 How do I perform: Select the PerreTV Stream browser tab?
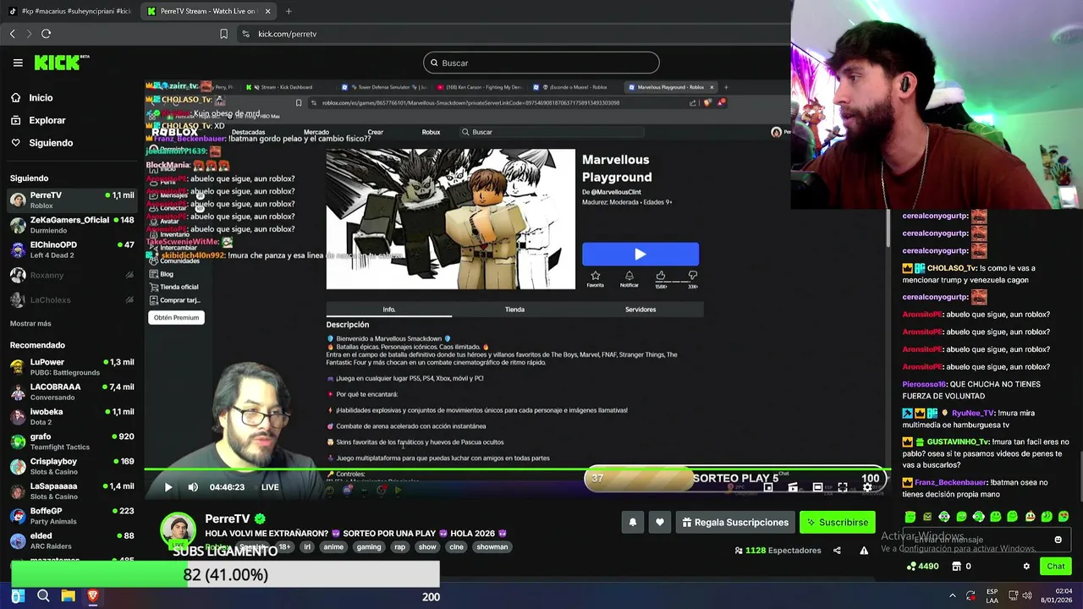click(x=207, y=11)
